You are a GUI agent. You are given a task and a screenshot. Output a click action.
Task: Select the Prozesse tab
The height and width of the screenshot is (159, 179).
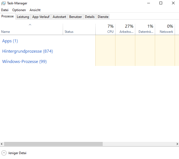pos(8,17)
